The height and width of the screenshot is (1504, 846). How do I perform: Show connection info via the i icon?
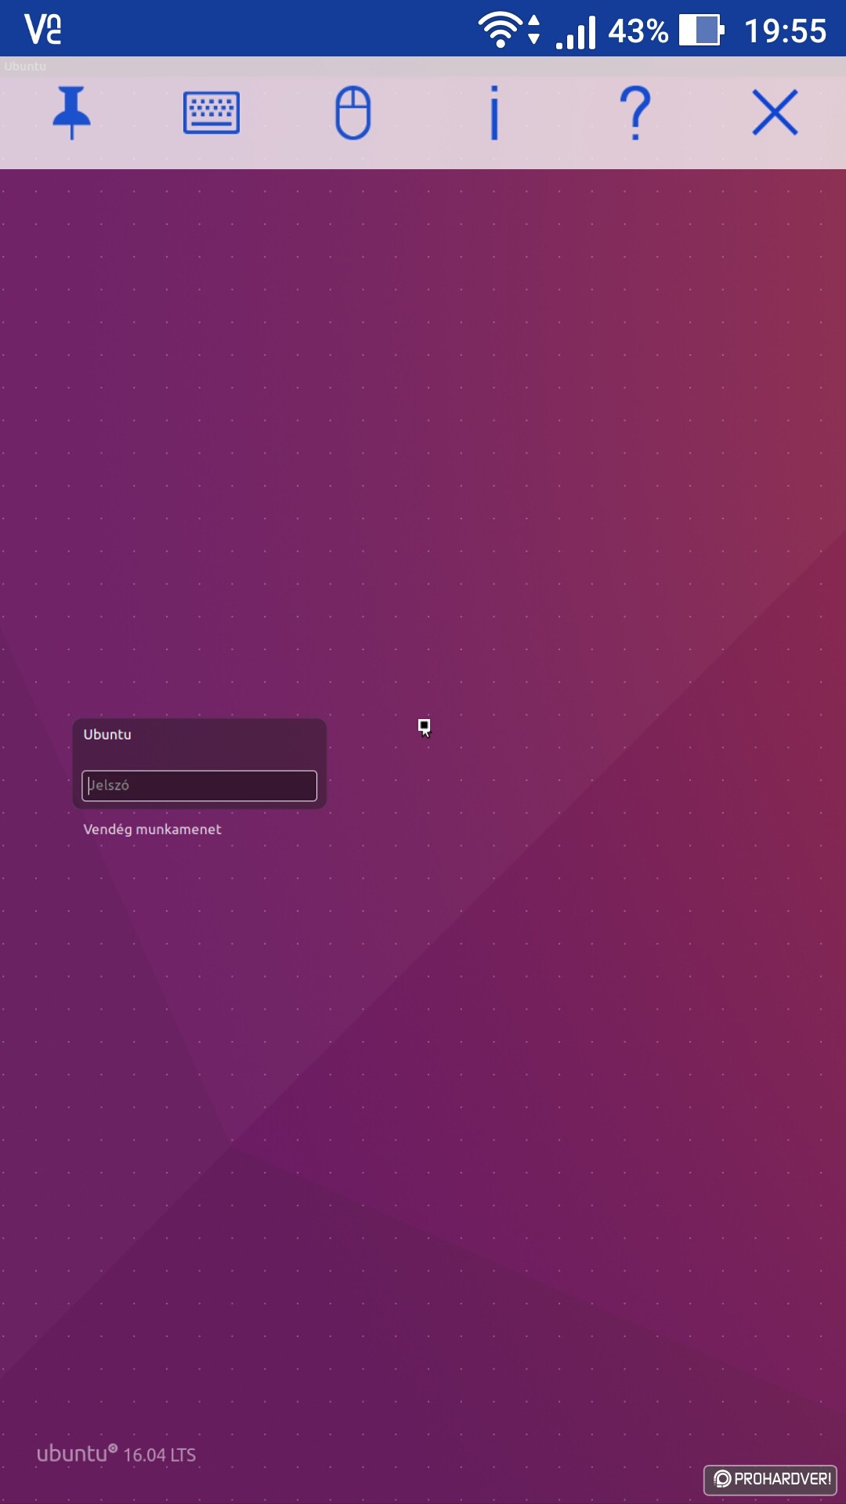coord(494,113)
